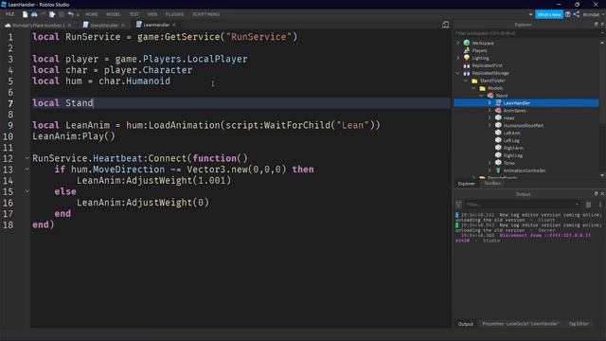Screen dimensions: 606x341
Task: Expand the HumanoidRootPart node
Action: pos(490,125)
